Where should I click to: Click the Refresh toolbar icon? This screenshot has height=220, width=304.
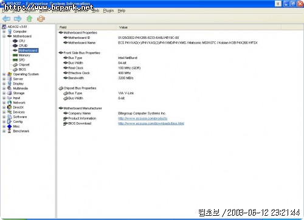(x=41, y=19)
